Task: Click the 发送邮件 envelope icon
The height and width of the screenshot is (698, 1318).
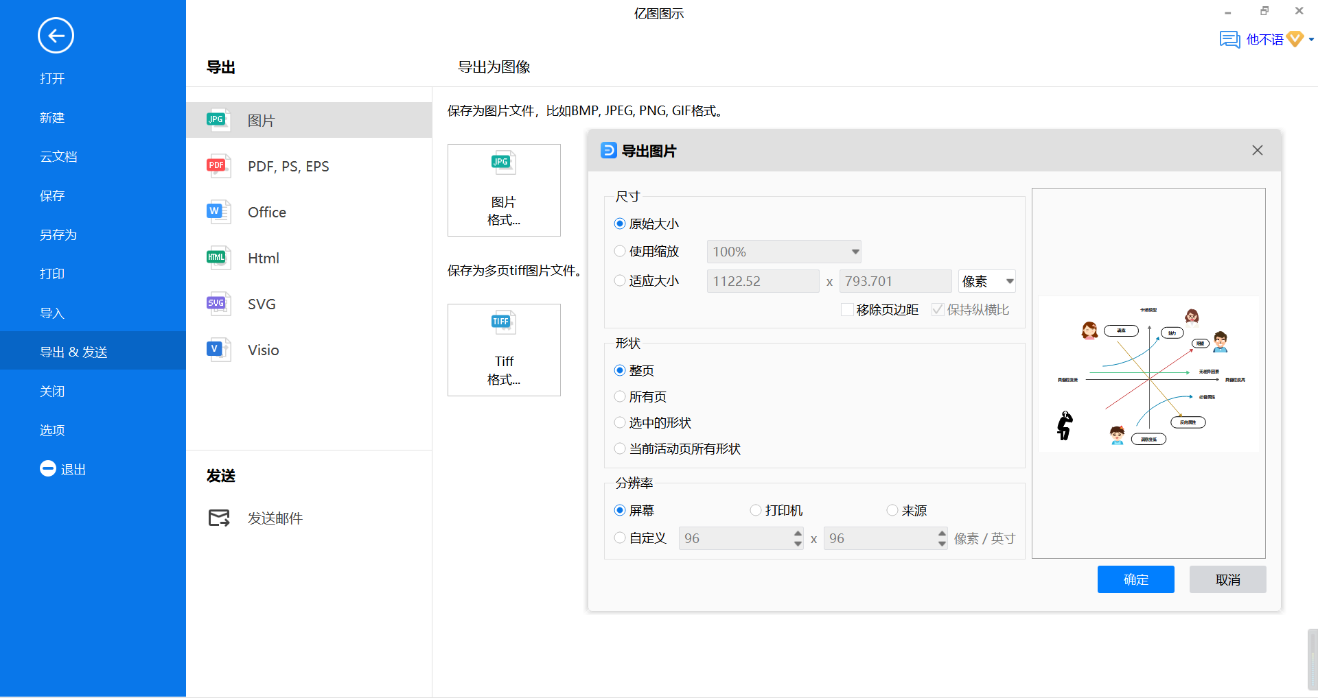Action: point(219,518)
